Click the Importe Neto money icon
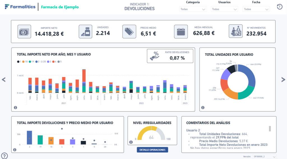This screenshot has width=287, height=159. click(x=24, y=31)
